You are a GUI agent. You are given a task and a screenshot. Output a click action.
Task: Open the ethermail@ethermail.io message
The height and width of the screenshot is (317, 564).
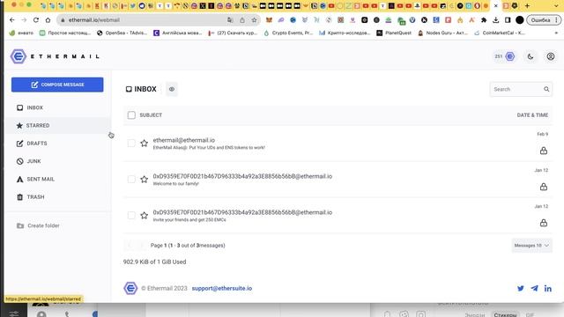338,143
